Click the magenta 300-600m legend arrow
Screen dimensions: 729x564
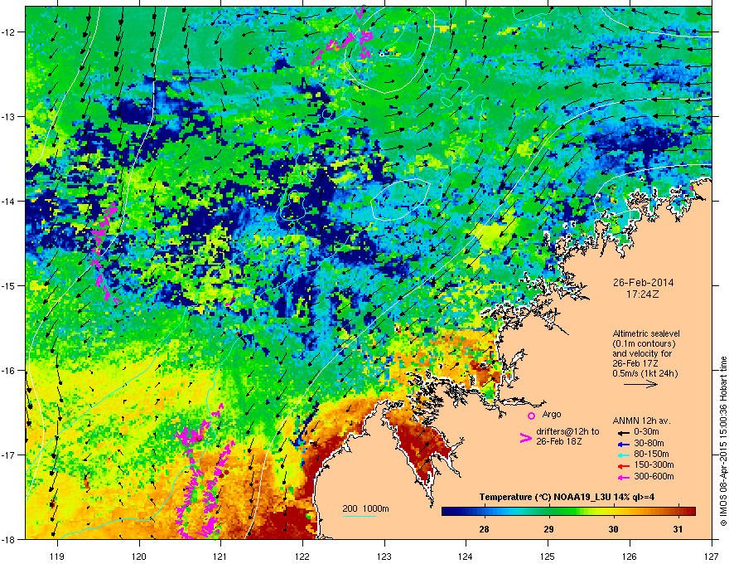pos(622,477)
